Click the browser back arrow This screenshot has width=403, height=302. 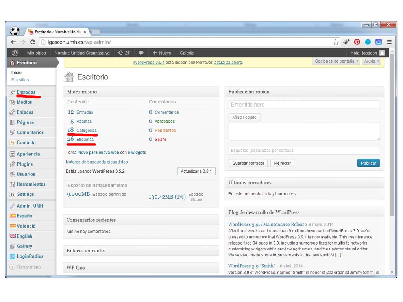13,42
